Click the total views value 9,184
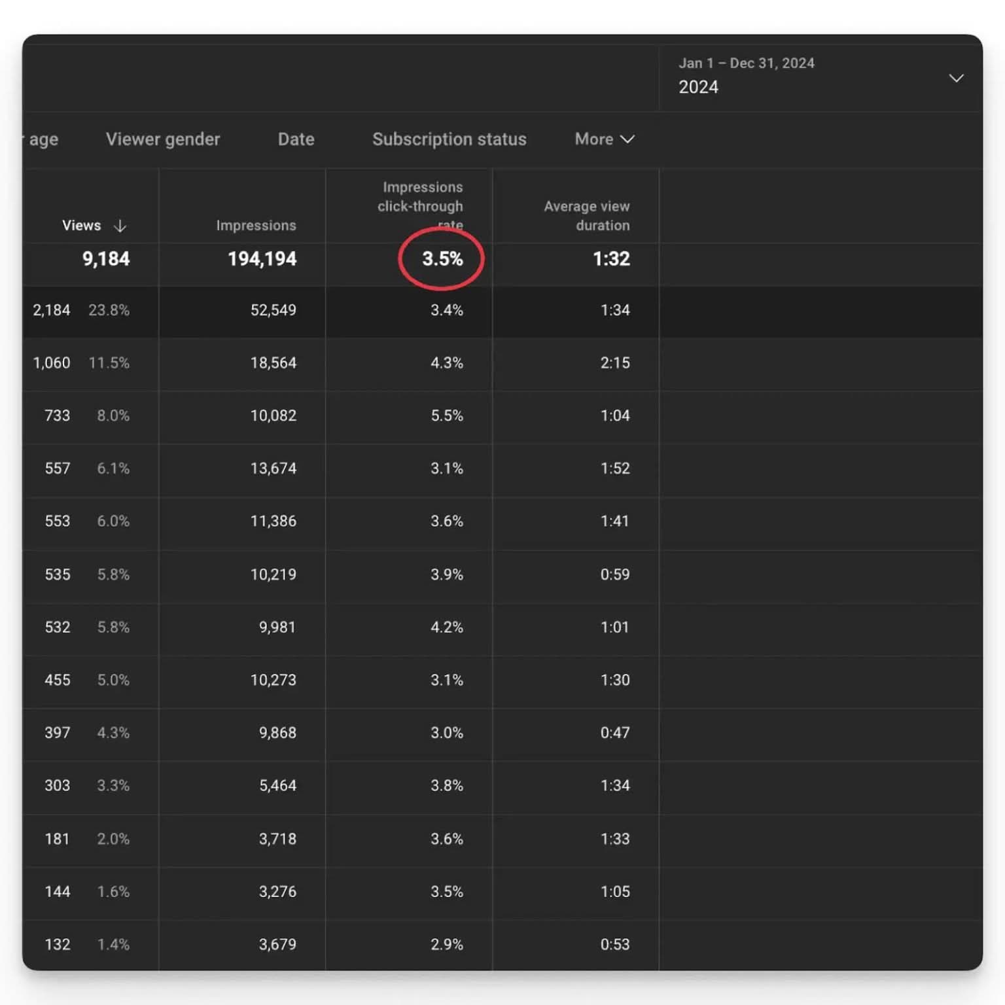The image size is (1005, 1005). pos(106,259)
